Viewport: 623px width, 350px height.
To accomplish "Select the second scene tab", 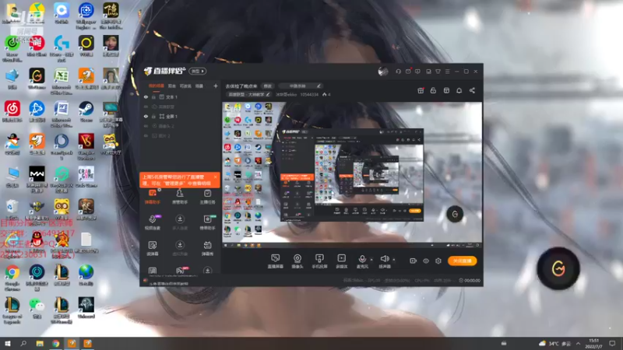I will pyautogui.click(x=171, y=86).
